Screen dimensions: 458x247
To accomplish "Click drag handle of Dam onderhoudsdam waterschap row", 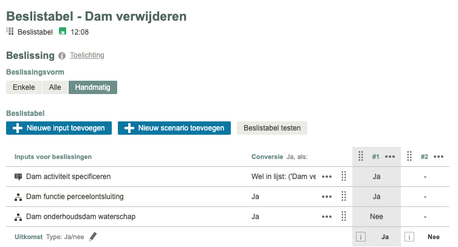I will pos(343,216).
